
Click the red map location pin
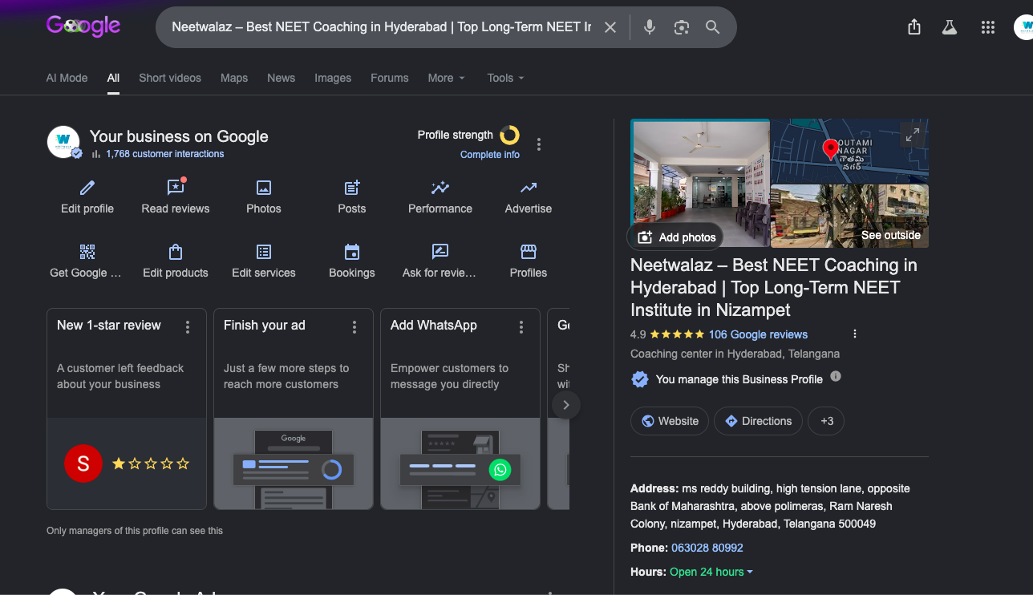point(831,149)
